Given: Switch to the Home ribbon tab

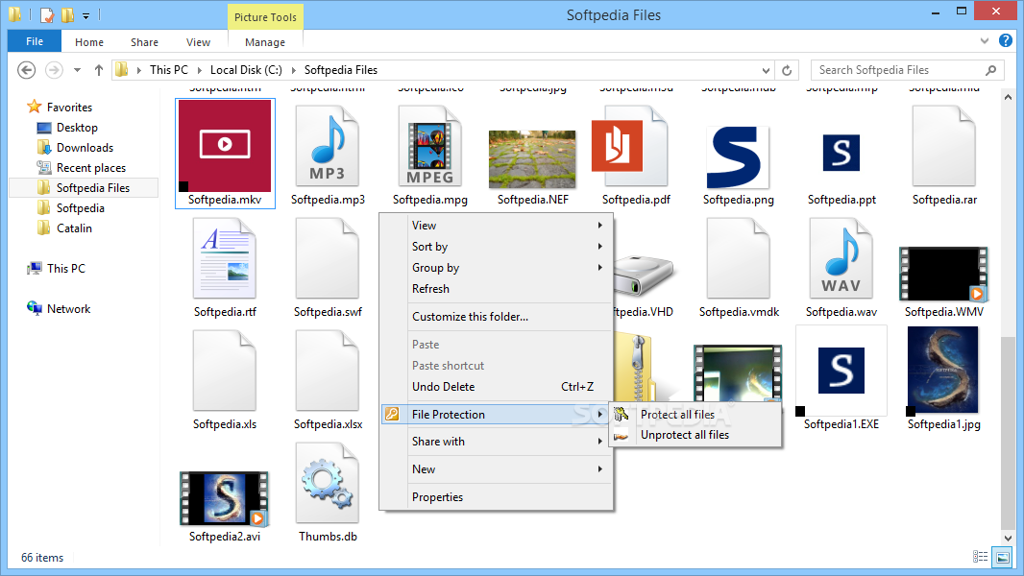Looking at the screenshot, I should (x=88, y=41).
